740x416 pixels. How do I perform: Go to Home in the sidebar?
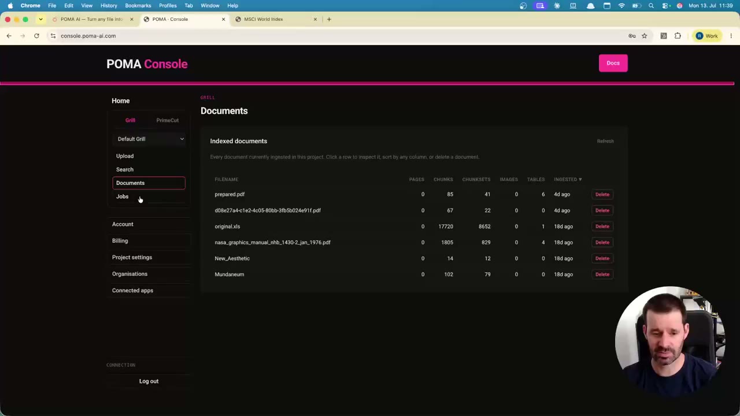click(121, 101)
